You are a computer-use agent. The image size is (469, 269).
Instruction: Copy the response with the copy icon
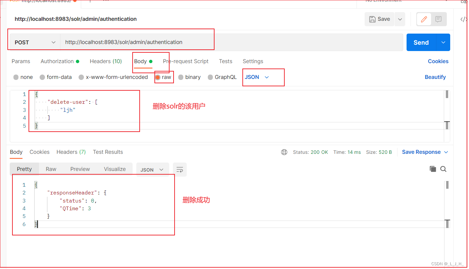point(433,169)
